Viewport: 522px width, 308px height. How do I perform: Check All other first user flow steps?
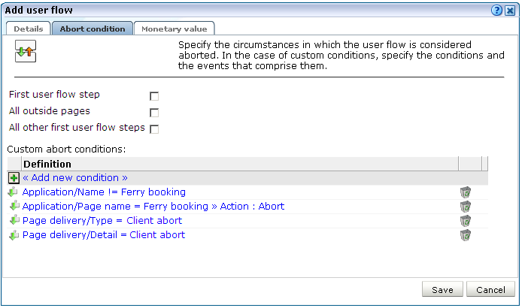pyautogui.click(x=154, y=128)
